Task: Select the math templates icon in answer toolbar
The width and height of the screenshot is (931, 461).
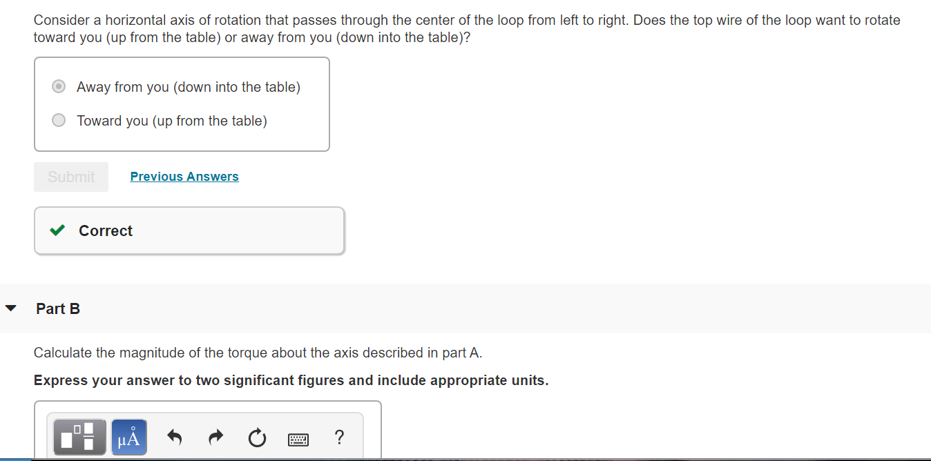Action: click(x=79, y=437)
